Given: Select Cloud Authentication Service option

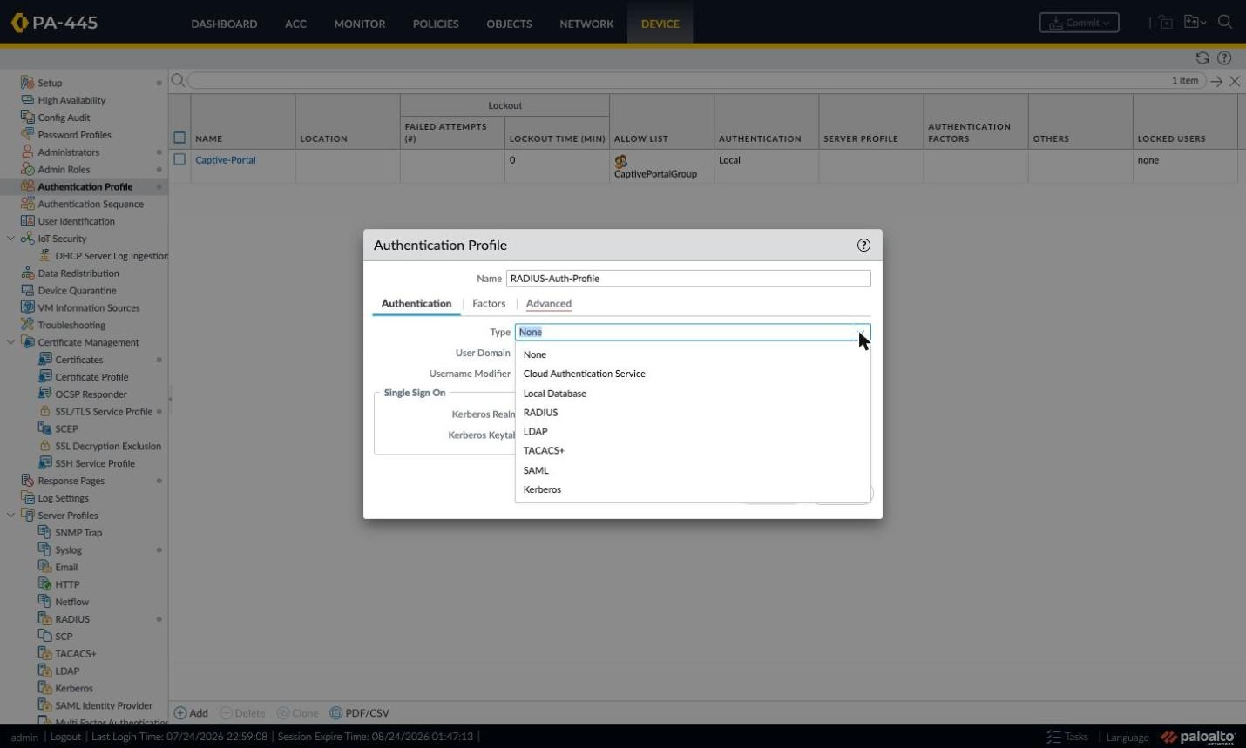Looking at the screenshot, I should 692,374.
